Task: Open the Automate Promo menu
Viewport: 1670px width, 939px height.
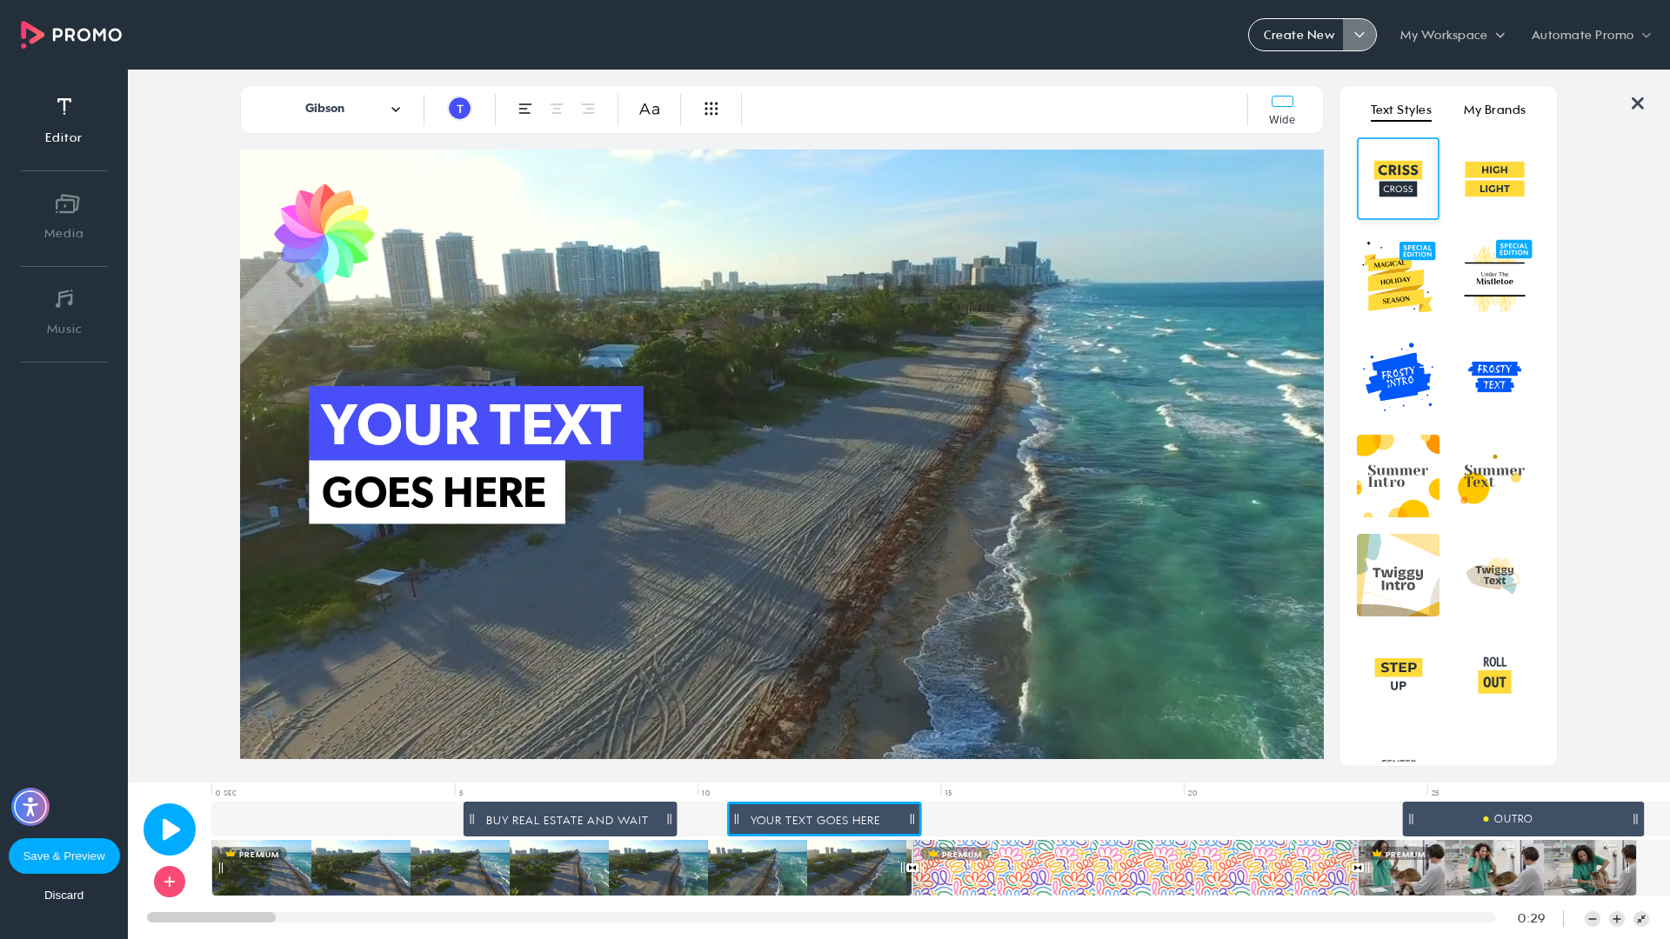Action: click(1591, 35)
